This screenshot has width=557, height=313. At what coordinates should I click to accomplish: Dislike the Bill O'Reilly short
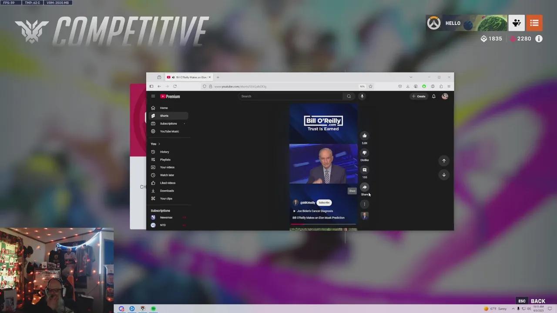click(x=365, y=153)
